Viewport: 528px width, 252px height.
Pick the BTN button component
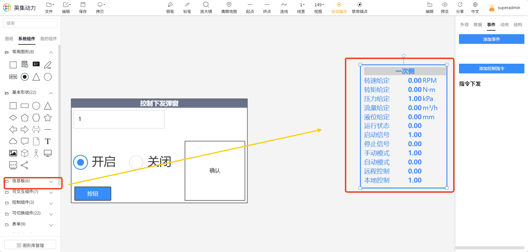point(13,77)
